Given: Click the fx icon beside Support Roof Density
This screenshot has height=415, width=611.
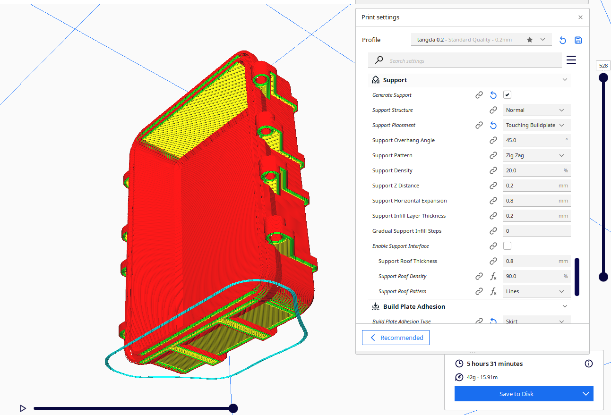Looking at the screenshot, I should (x=493, y=276).
